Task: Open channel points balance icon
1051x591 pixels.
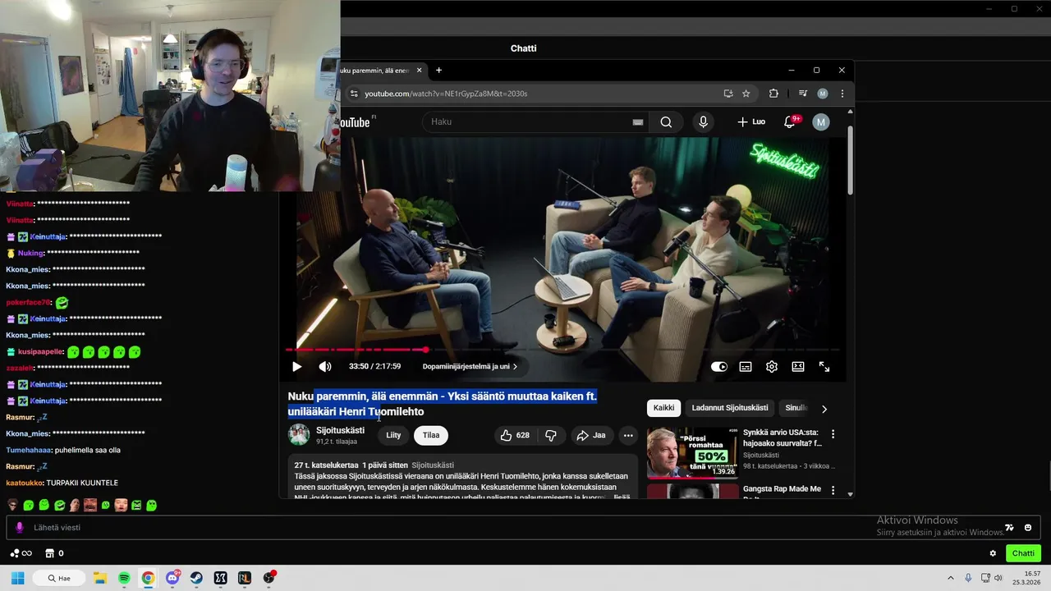Action: (21, 553)
